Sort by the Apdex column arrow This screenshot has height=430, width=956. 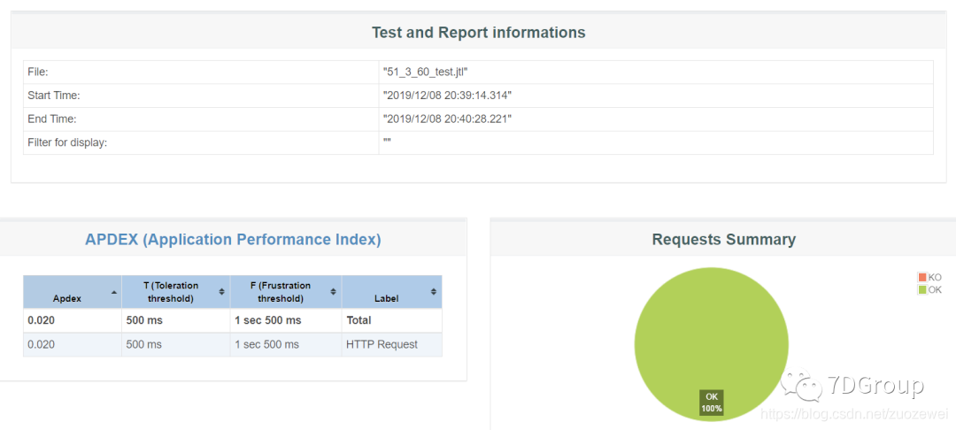(x=114, y=292)
